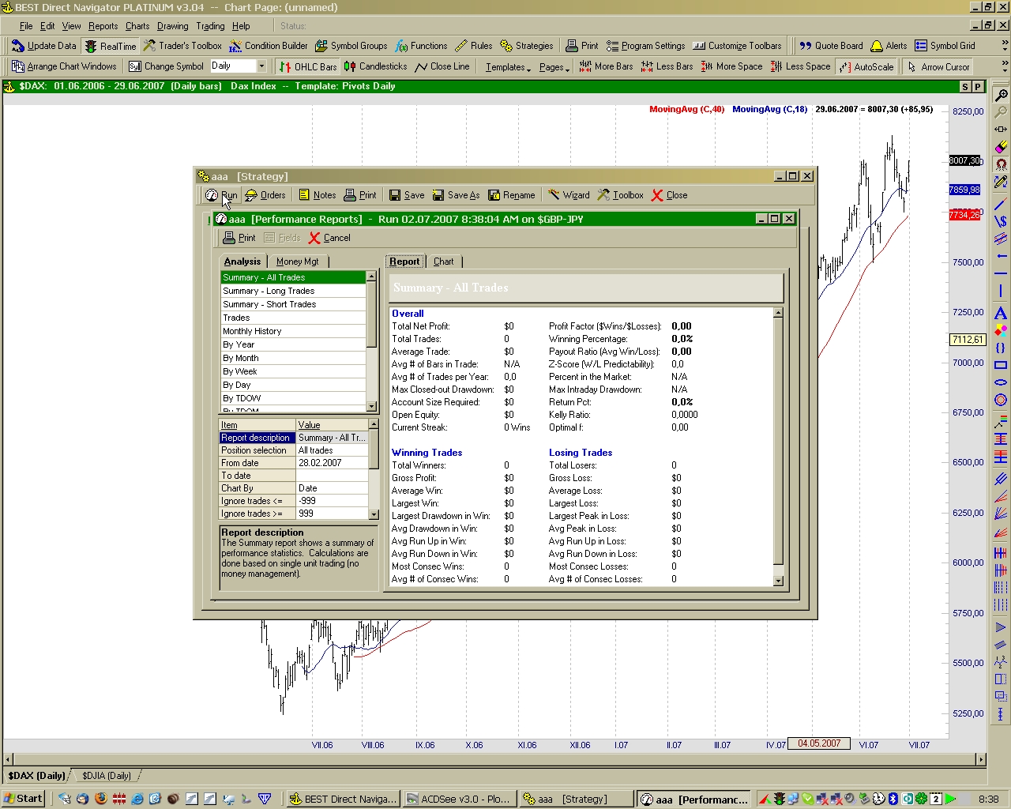
Task: Select Summary - Short Trades analysis
Action: [293, 304]
